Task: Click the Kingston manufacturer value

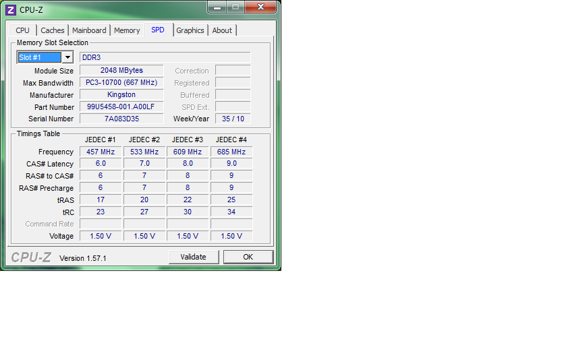Action: click(121, 95)
